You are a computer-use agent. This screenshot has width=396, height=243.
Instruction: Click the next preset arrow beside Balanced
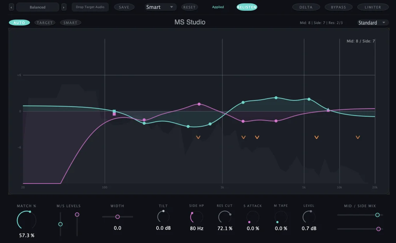63,7
